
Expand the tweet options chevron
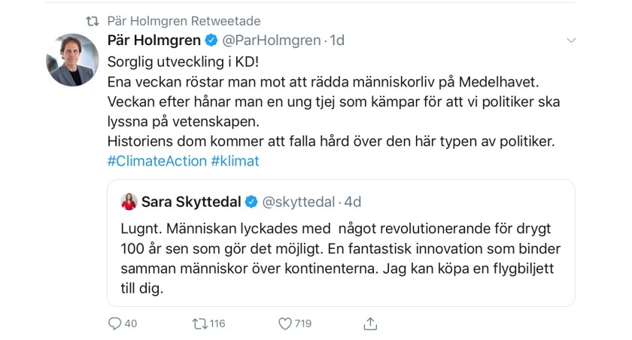tap(571, 41)
